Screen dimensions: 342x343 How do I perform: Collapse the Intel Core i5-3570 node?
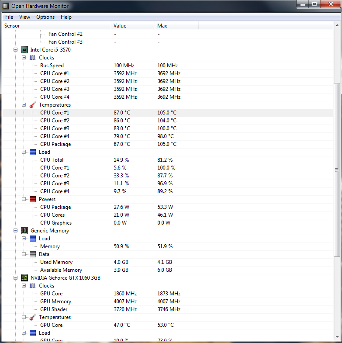point(15,50)
